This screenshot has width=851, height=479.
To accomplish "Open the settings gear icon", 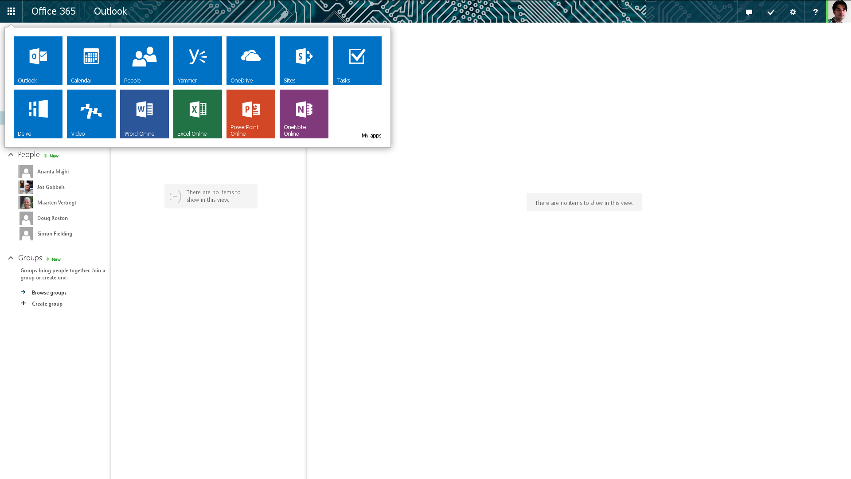I will pyautogui.click(x=793, y=12).
